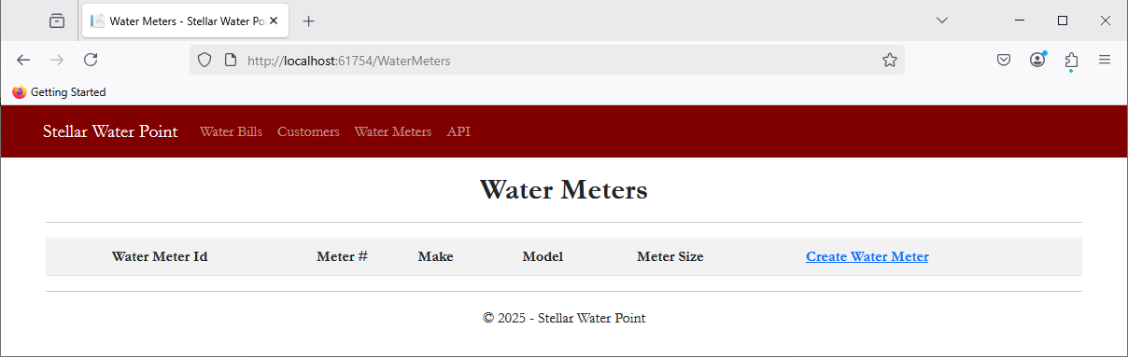
Task: Open the Firefox View icon
Action: [57, 21]
